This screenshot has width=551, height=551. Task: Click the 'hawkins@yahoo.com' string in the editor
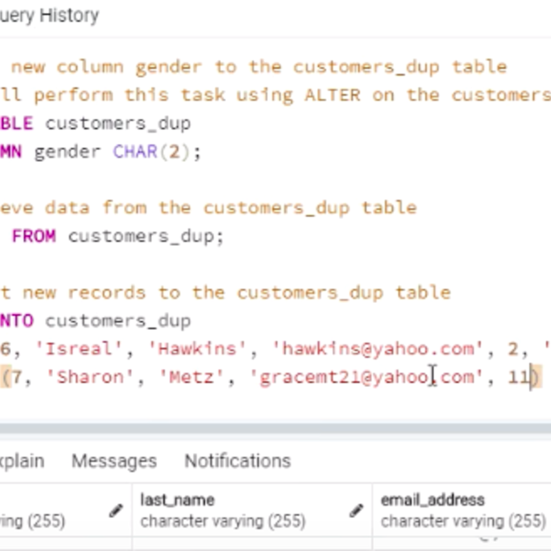[377, 349]
